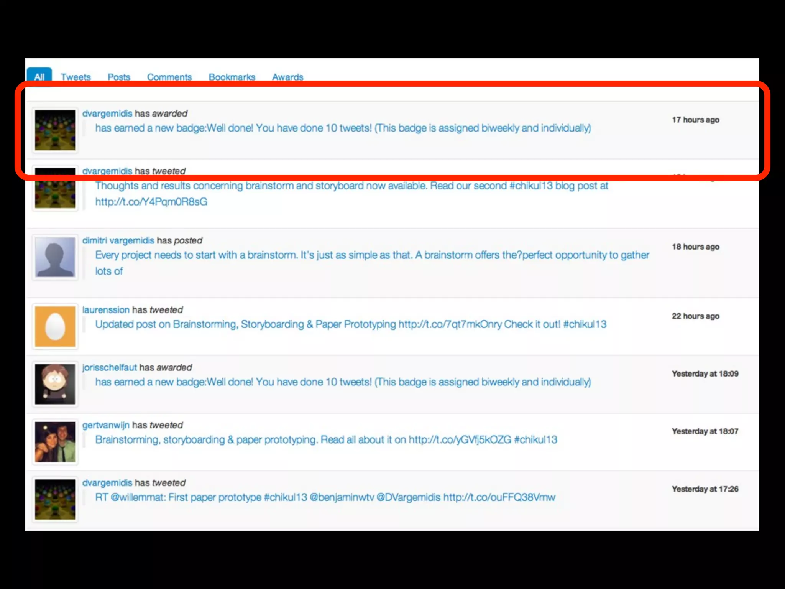The width and height of the screenshot is (785, 589).
Task: Switch to the Tweets tab
Action: 76,77
